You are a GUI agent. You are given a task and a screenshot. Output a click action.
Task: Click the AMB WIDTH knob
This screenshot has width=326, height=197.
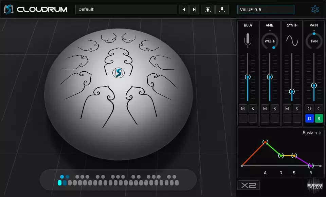(270, 41)
